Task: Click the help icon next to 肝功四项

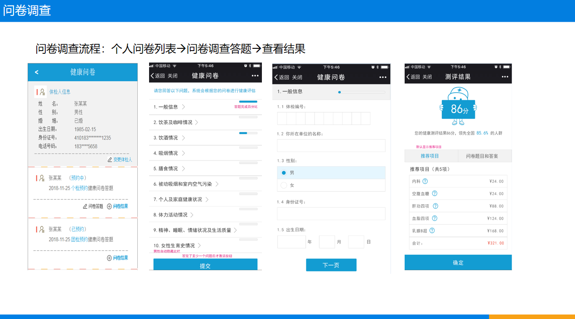Action: (x=435, y=206)
